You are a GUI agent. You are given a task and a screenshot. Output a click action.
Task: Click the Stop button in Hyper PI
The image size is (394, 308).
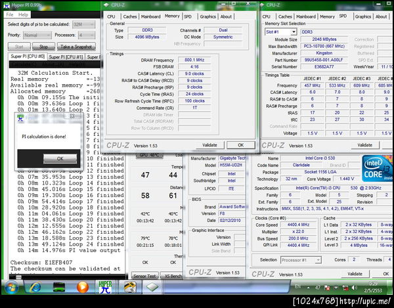click(x=43, y=47)
